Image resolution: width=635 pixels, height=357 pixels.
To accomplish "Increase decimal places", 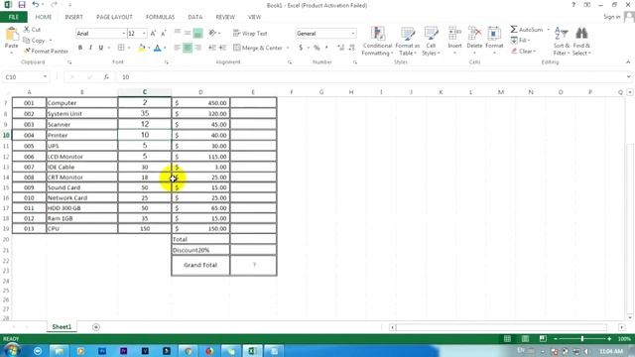I will click(x=341, y=48).
